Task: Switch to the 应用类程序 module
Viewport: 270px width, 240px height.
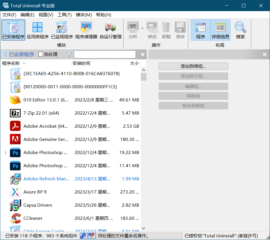Action: (37, 30)
